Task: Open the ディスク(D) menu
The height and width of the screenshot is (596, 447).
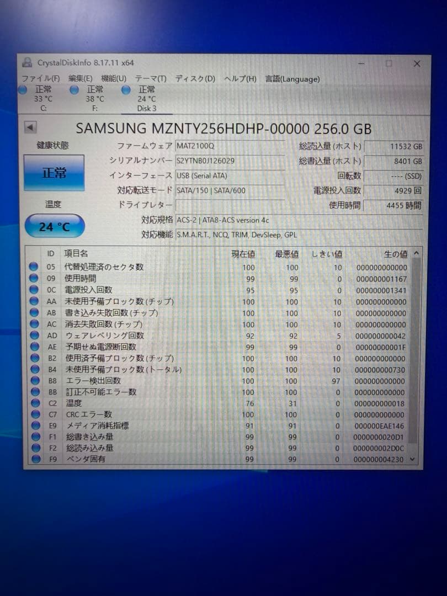Action: coord(195,79)
